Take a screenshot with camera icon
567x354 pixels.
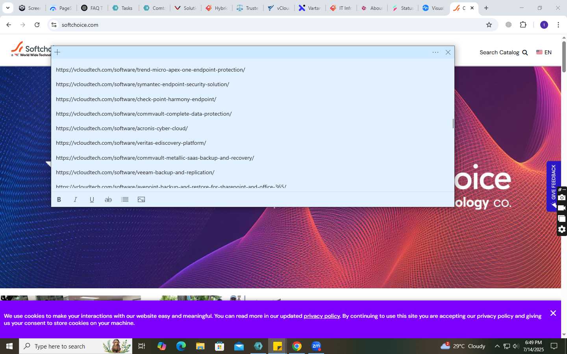tap(562, 197)
